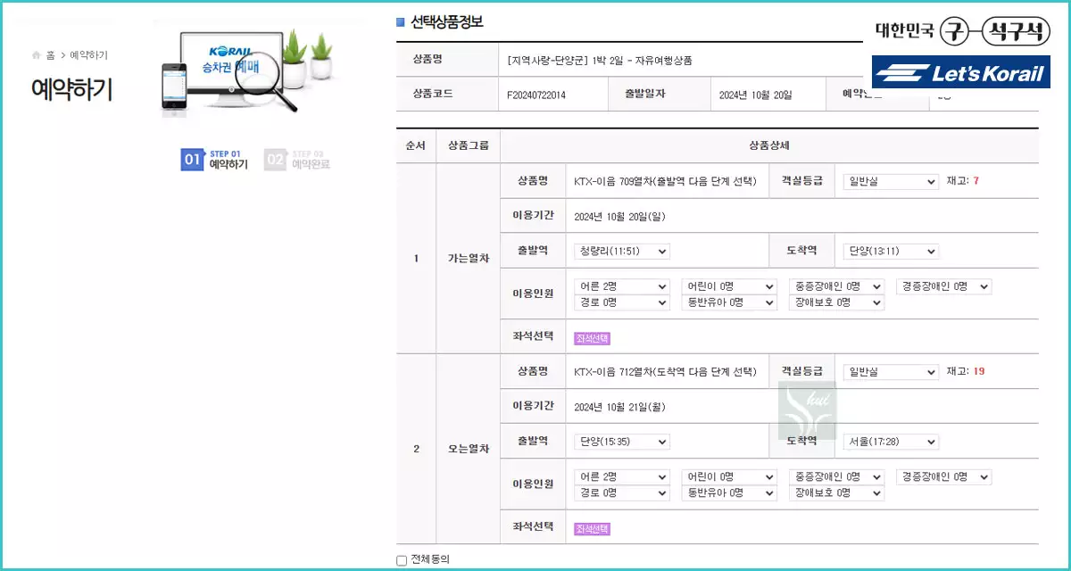
Task: Open the 객실등급 dropdown for KTX-이음 712열차
Action: [x=890, y=372]
